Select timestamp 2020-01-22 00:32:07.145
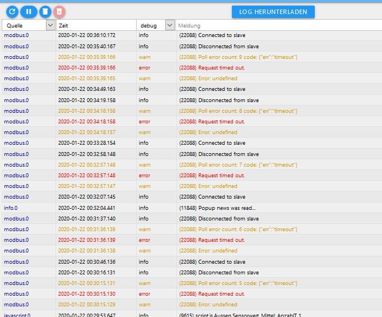 pyautogui.click(x=87, y=197)
